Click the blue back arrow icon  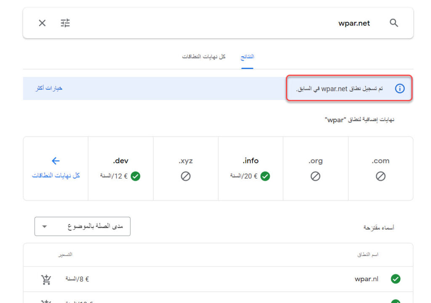pos(56,161)
